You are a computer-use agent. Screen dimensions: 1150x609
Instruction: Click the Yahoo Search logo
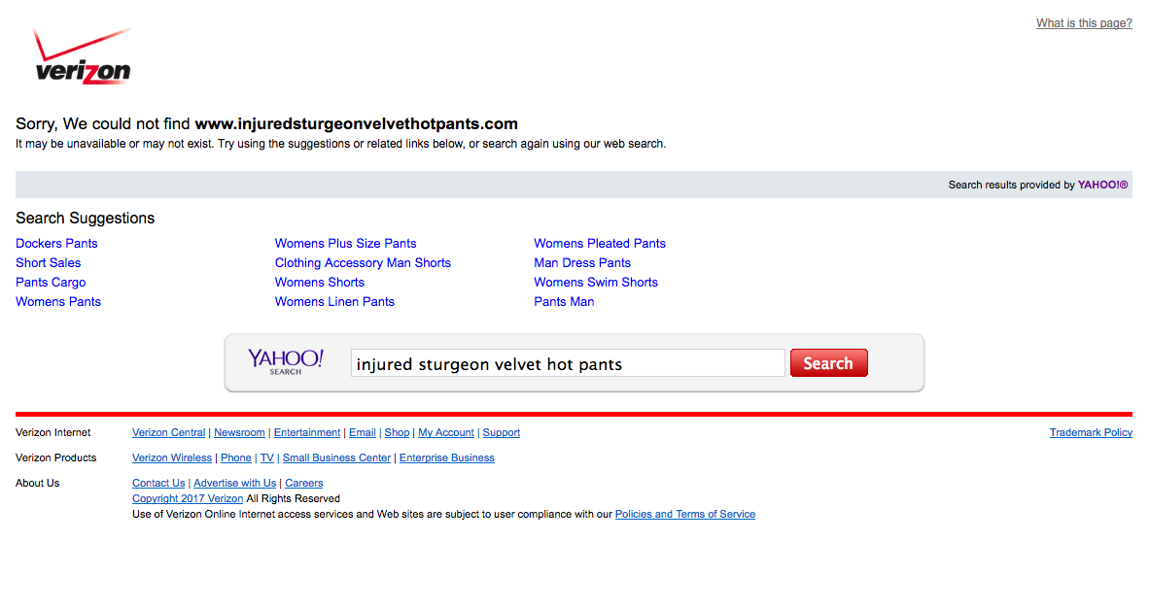pos(285,362)
